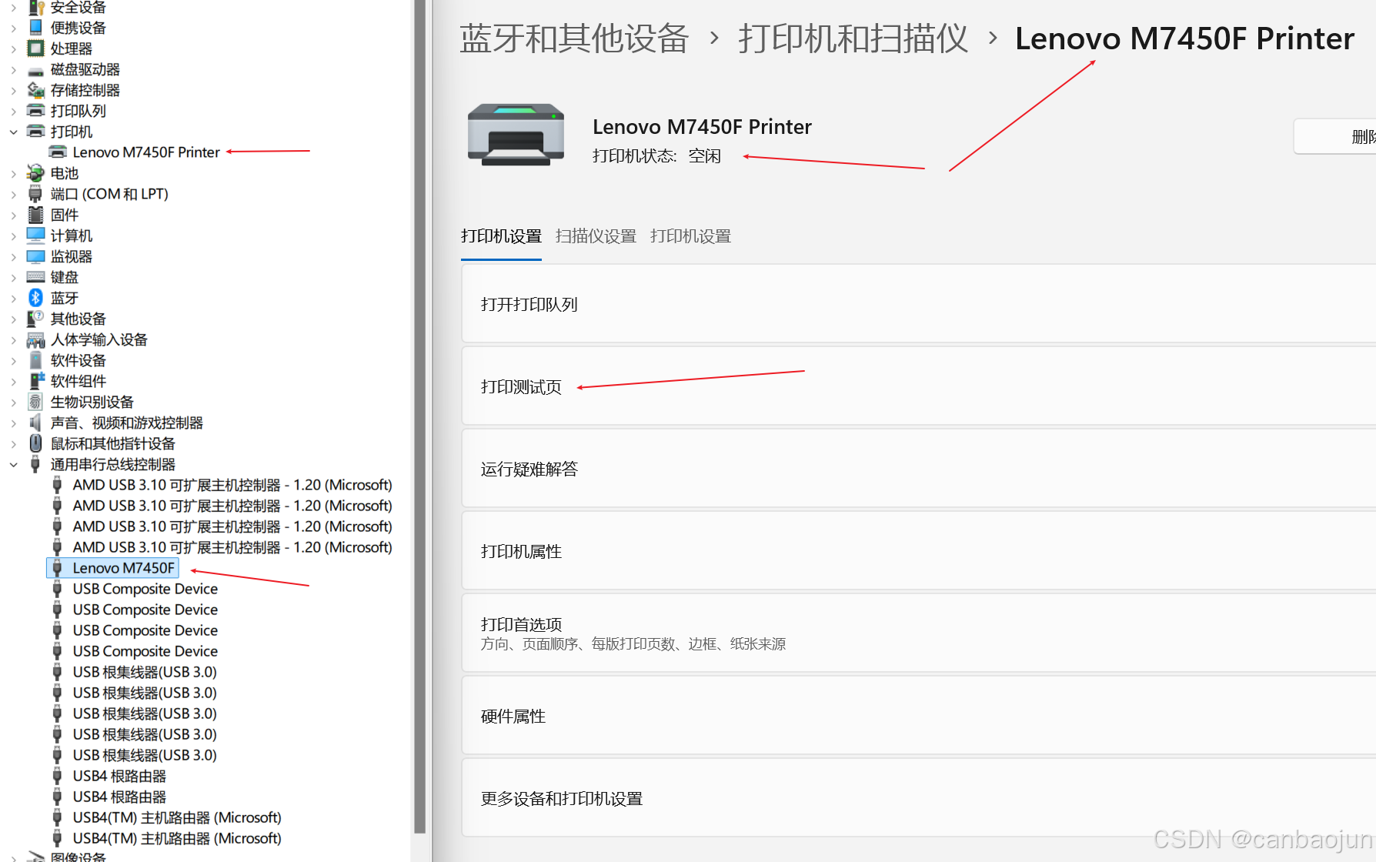Expand the 蓝牙 tree node
This screenshot has width=1376, height=862.
point(13,298)
